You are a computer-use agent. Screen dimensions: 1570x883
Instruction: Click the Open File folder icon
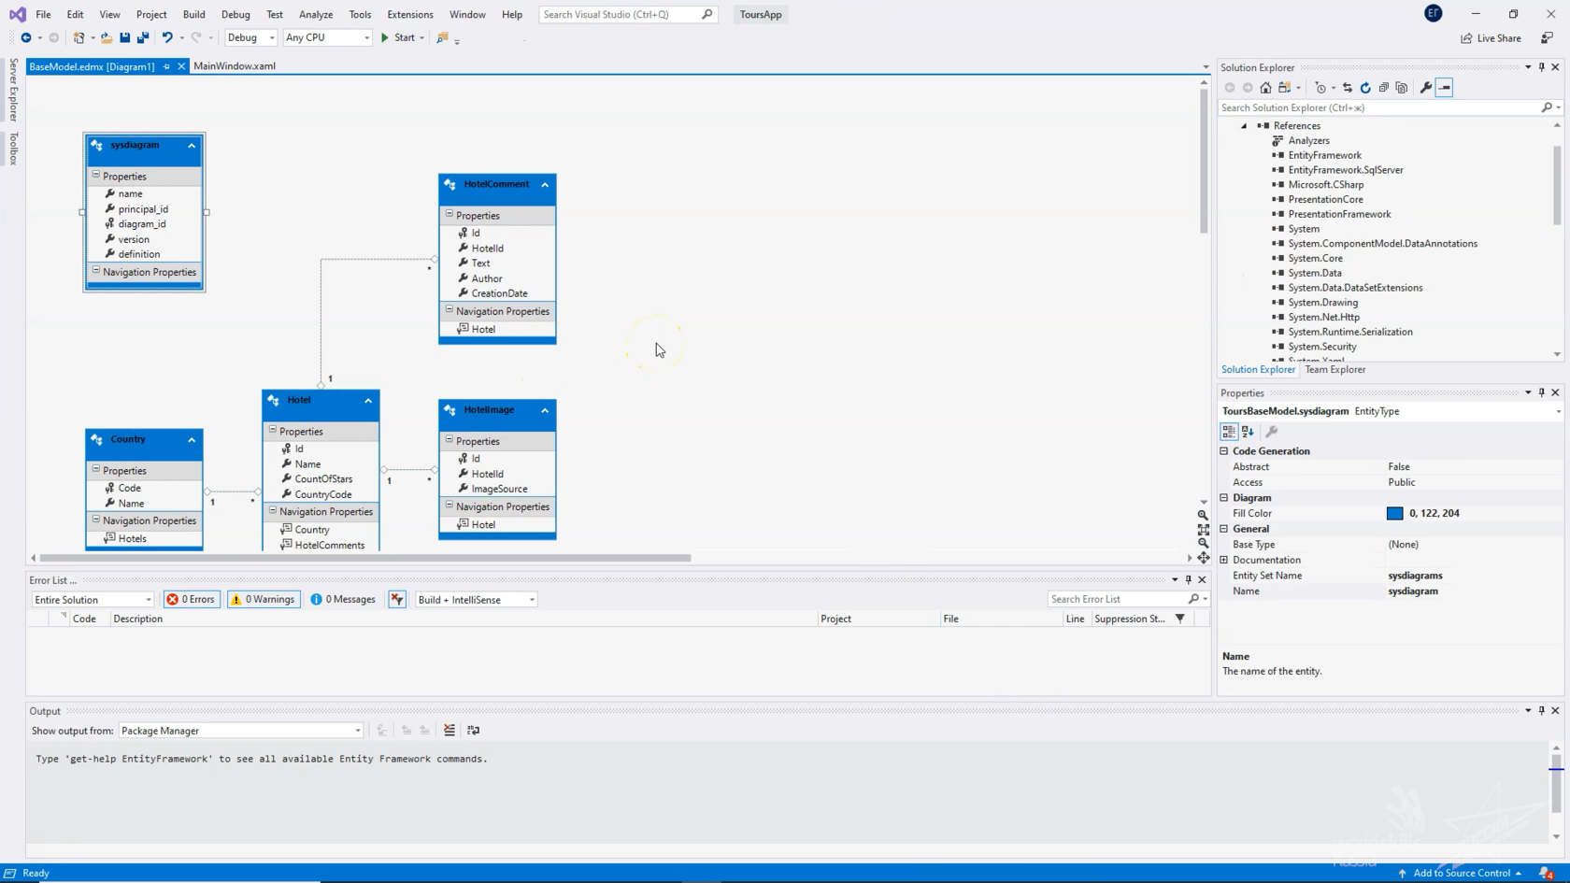point(107,37)
